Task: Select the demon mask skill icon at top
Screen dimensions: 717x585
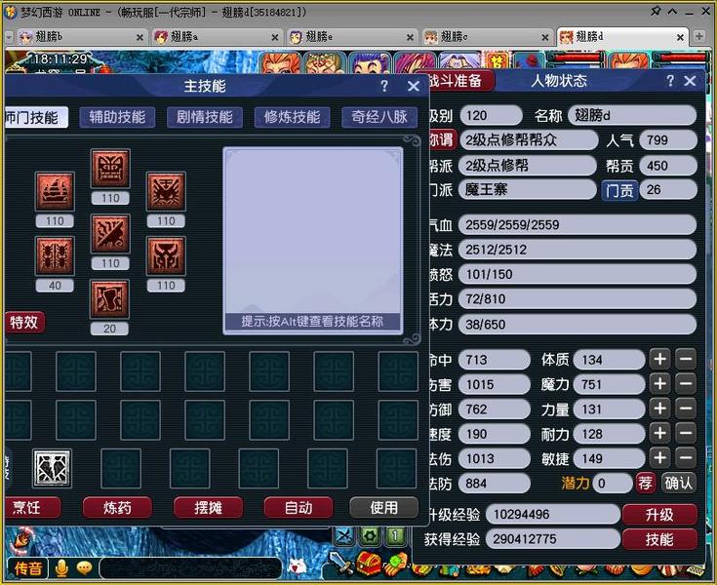Action: (x=110, y=169)
